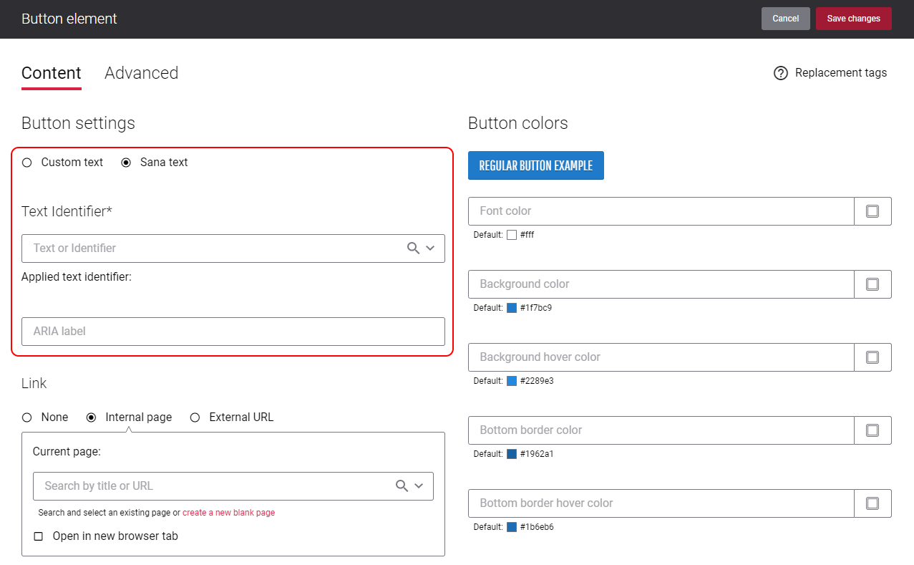
Task: Choose the External URL link option
Action: 195,417
